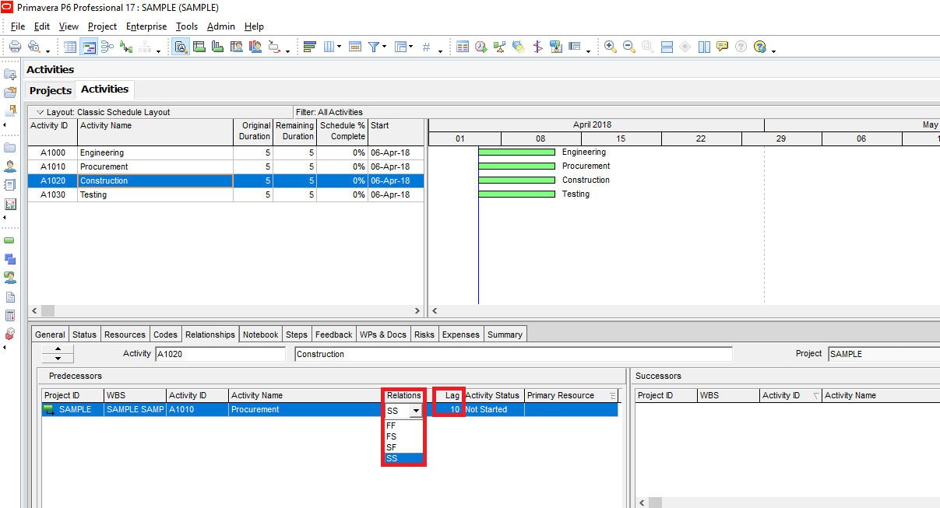Open the Enterprise menu
The width and height of the screenshot is (940, 508).
point(146,26)
